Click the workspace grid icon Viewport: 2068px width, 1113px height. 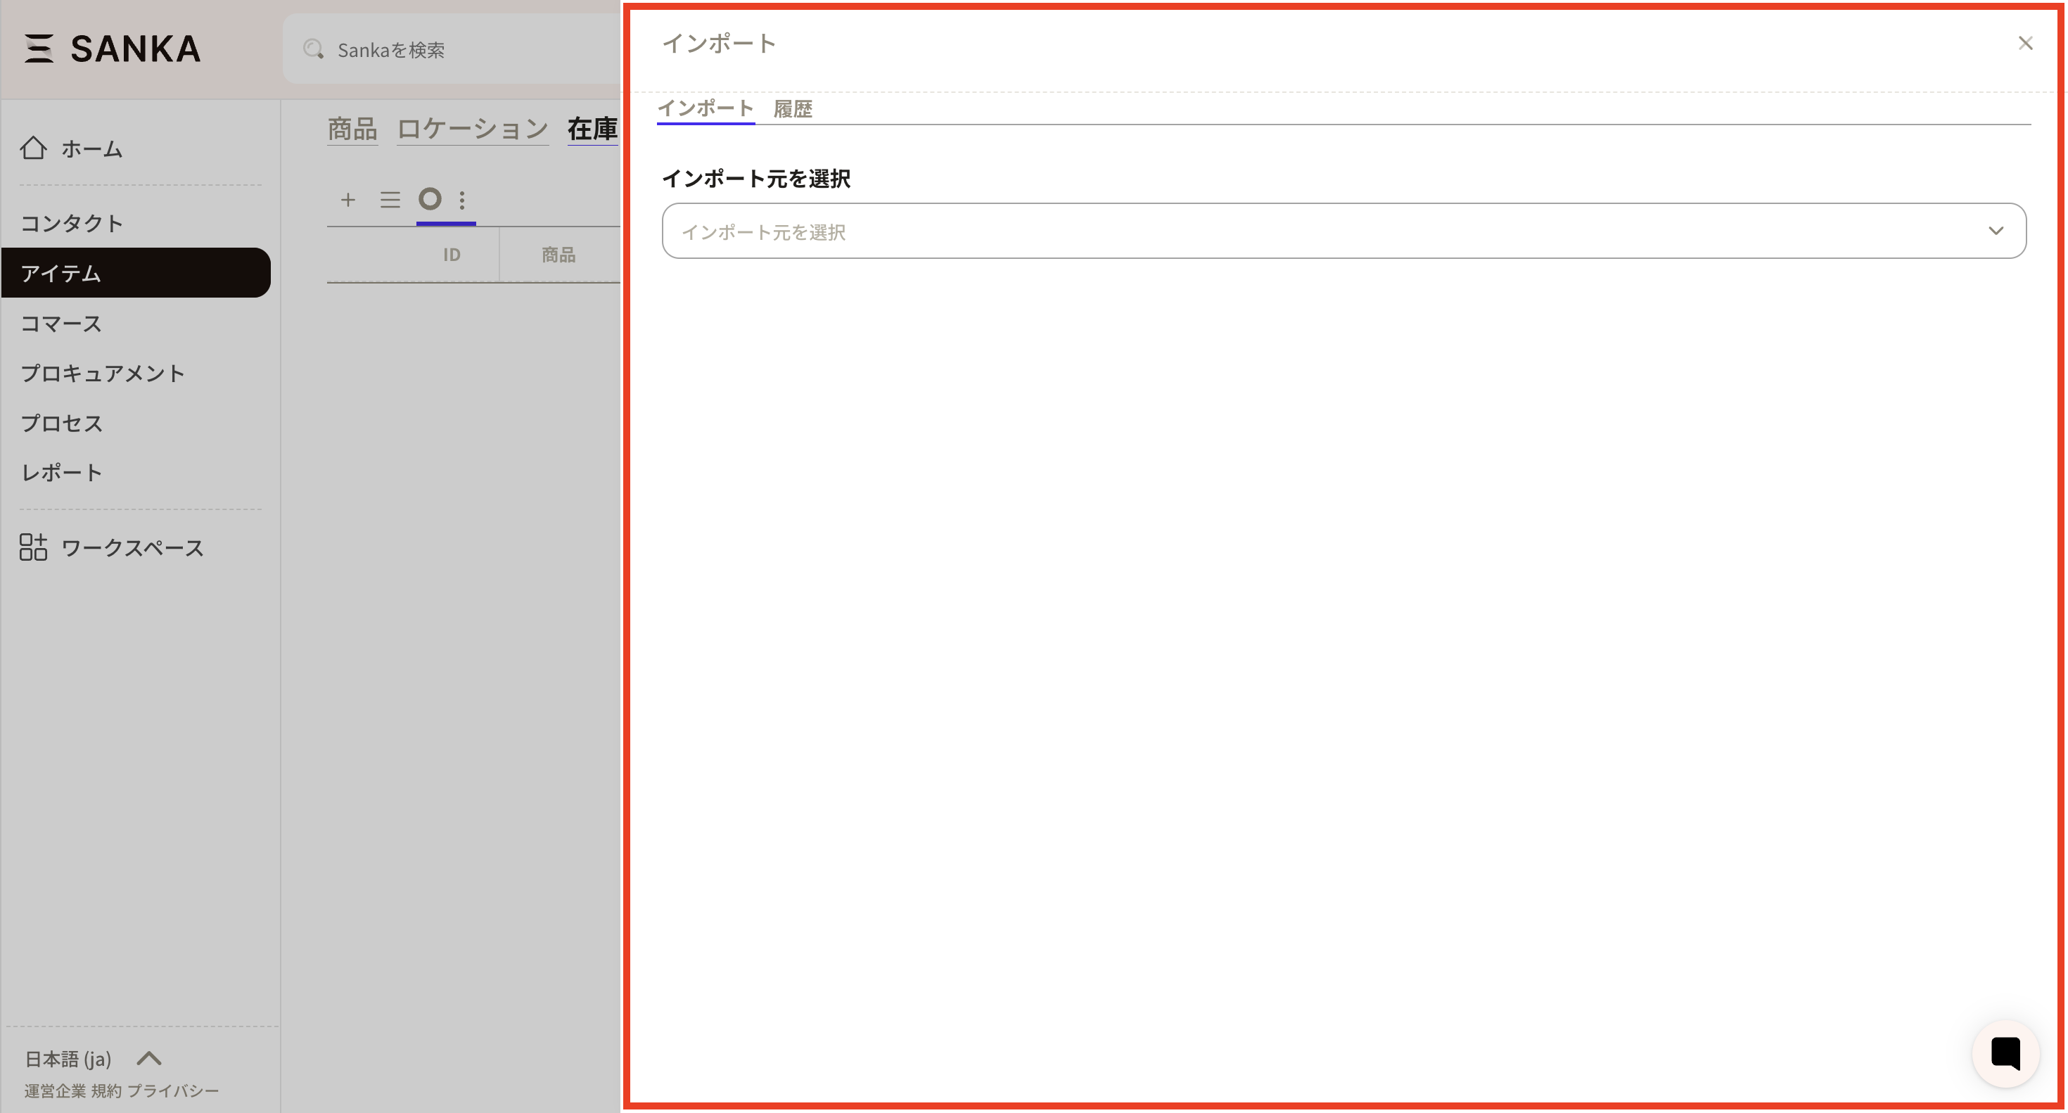tap(33, 547)
